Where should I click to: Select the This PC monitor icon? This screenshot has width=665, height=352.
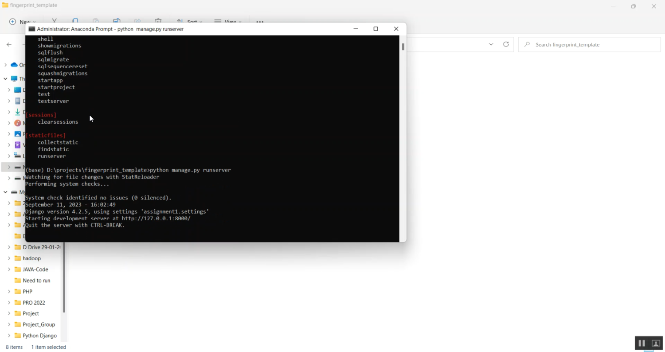pyautogui.click(x=14, y=79)
